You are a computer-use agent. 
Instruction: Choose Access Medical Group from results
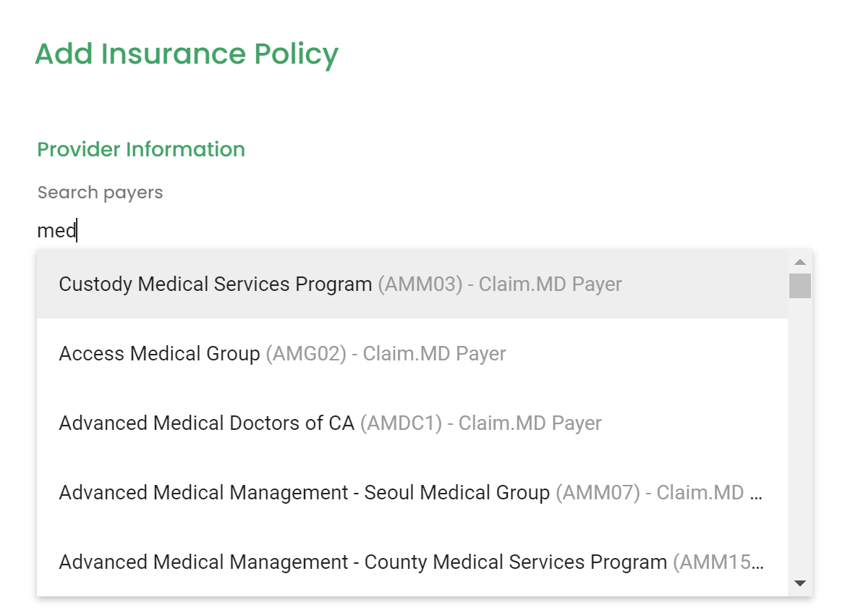coord(412,354)
